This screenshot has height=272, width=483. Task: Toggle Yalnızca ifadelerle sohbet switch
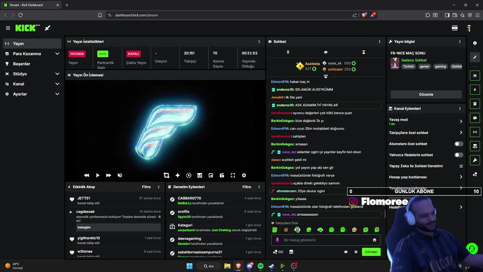[458, 155]
